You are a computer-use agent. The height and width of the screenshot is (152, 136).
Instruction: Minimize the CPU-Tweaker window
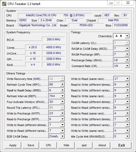111,3
